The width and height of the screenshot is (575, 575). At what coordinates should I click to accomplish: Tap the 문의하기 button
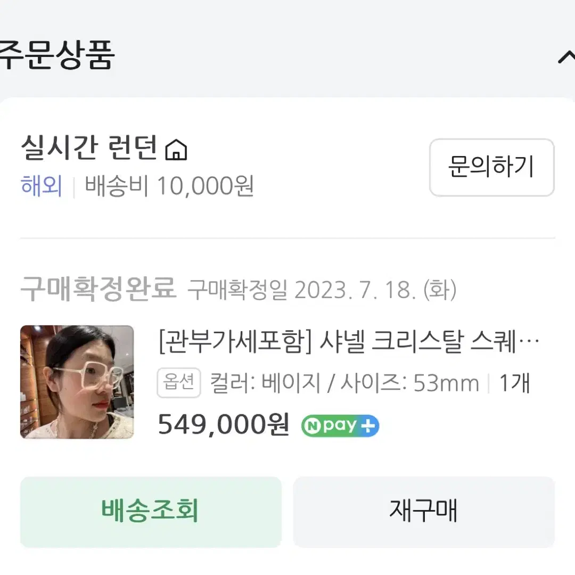(x=491, y=167)
